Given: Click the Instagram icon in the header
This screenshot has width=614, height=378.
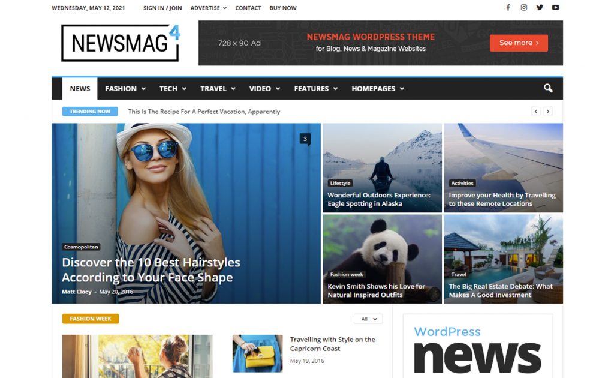Looking at the screenshot, I should pos(523,7).
